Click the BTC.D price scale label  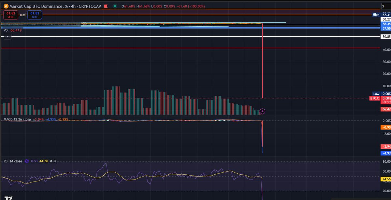(375, 98)
